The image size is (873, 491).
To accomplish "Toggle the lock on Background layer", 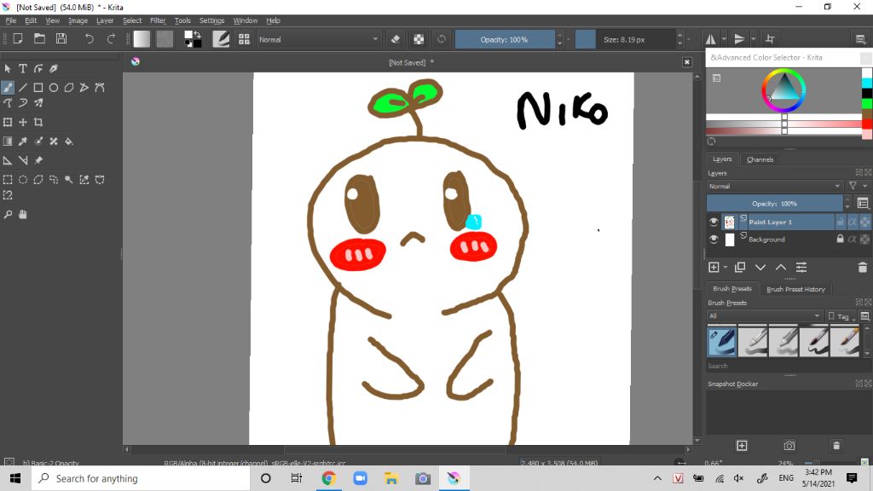I will coord(840,239).
